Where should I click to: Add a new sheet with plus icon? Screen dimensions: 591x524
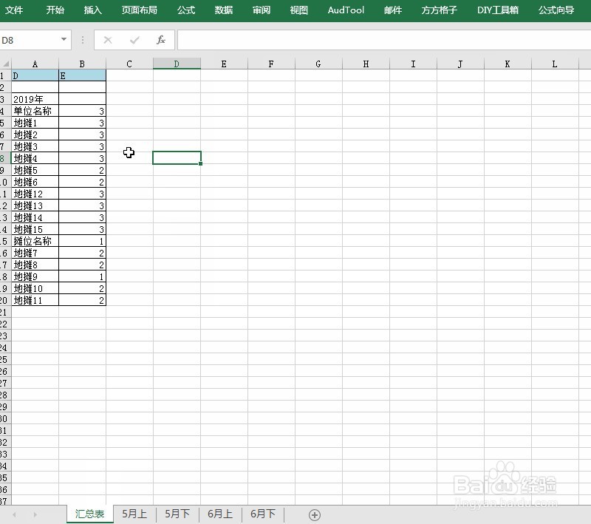pos(315,514)
